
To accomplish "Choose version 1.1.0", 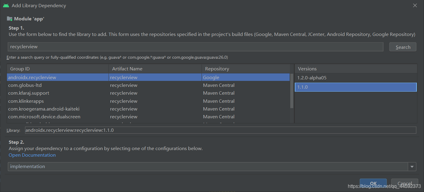I will coord(356,87).
